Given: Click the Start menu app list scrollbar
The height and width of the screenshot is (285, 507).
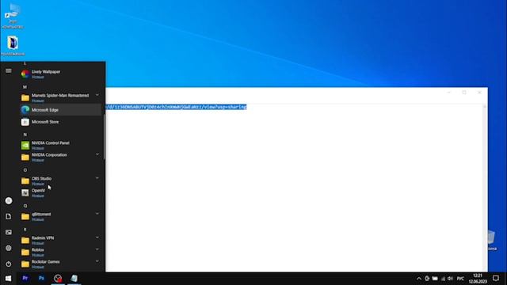Looking at the screenshot, I should tap(104, 137).
